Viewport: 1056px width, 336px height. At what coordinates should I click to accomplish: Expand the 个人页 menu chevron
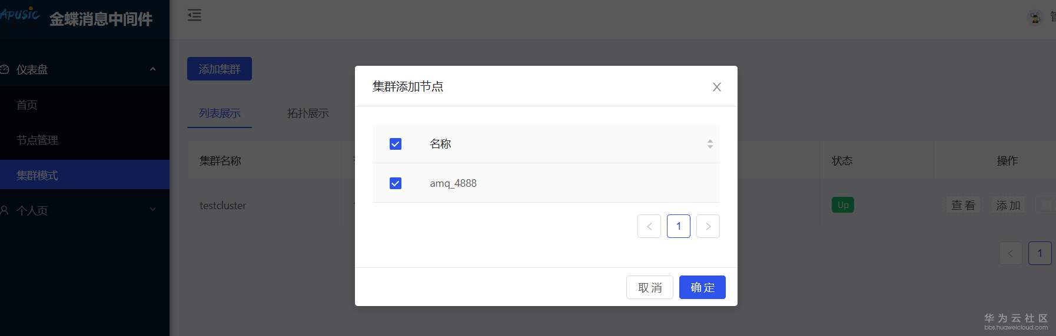[x=153, y=210]
